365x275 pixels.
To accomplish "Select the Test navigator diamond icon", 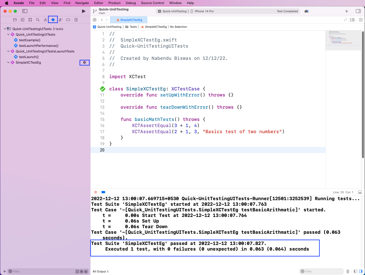I will tap(53, 20).
